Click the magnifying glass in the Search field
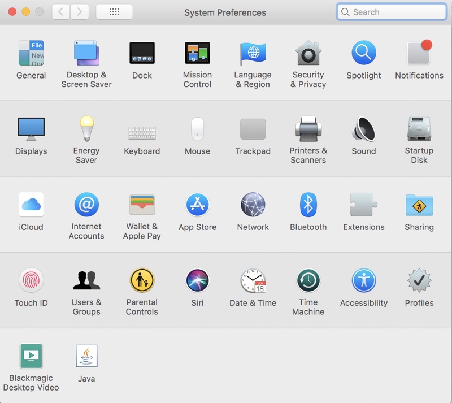452x403 pixels. tap(345, 12)
